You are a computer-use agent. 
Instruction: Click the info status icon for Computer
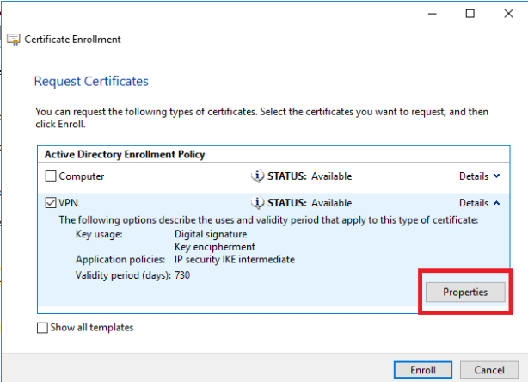(x=257, y=176)
